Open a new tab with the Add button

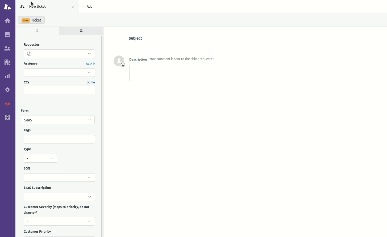point(88,6)
